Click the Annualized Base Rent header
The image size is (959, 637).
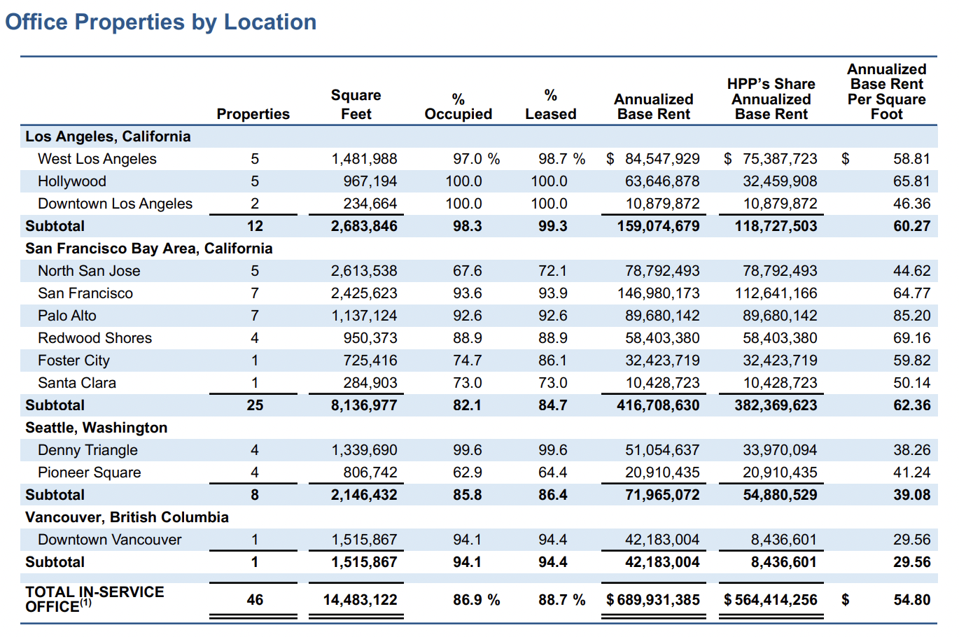(652, 101)
